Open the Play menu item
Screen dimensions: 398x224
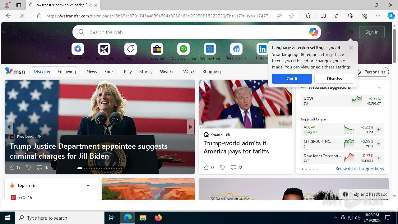click(x=128, y=72)
